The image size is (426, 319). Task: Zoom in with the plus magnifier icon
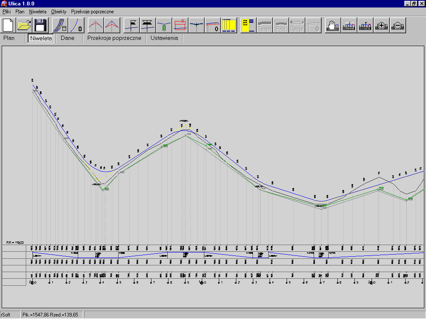[381, 25]
